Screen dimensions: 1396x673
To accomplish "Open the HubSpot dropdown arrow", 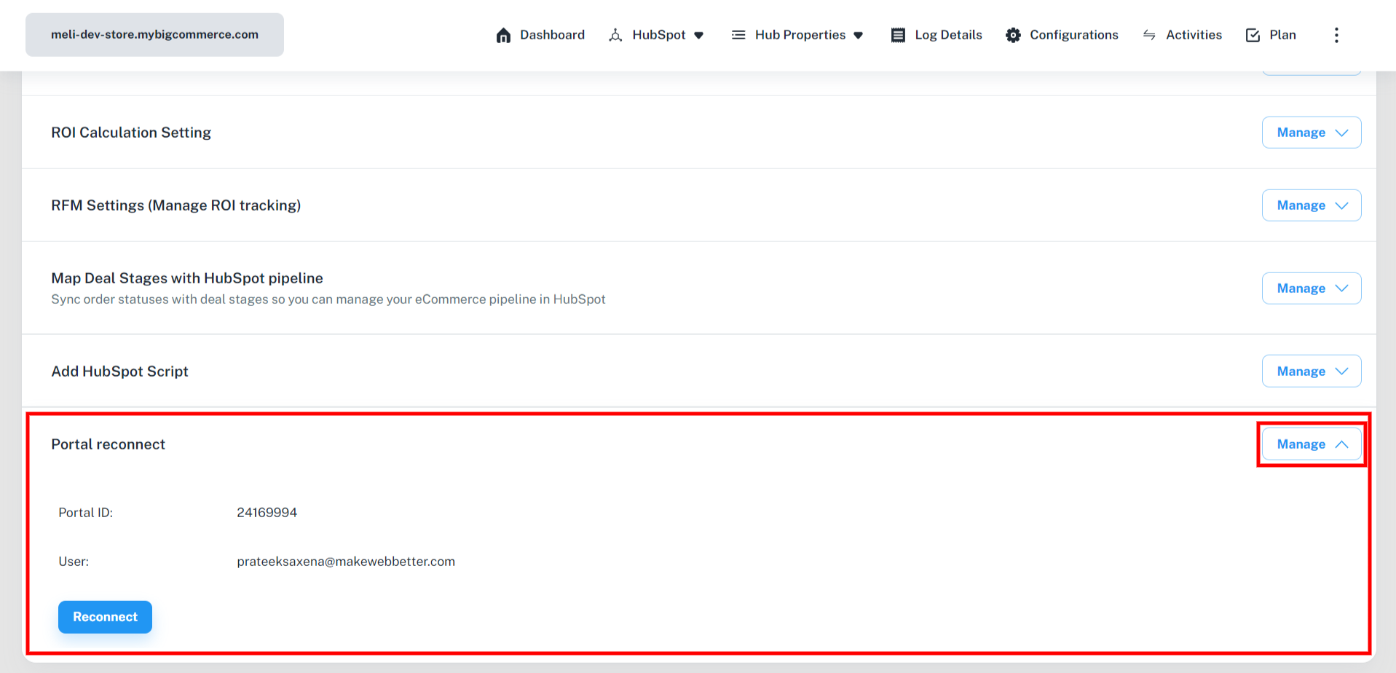I will [699, 35].
